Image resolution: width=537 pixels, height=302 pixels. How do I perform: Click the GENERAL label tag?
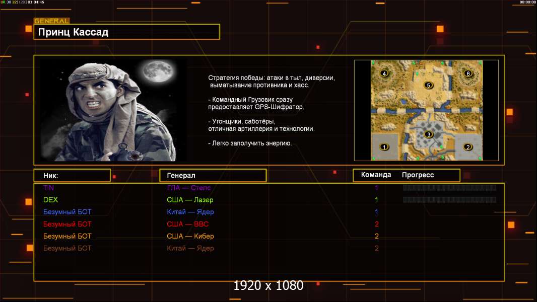pyautogui.click(x=52, y=21)
